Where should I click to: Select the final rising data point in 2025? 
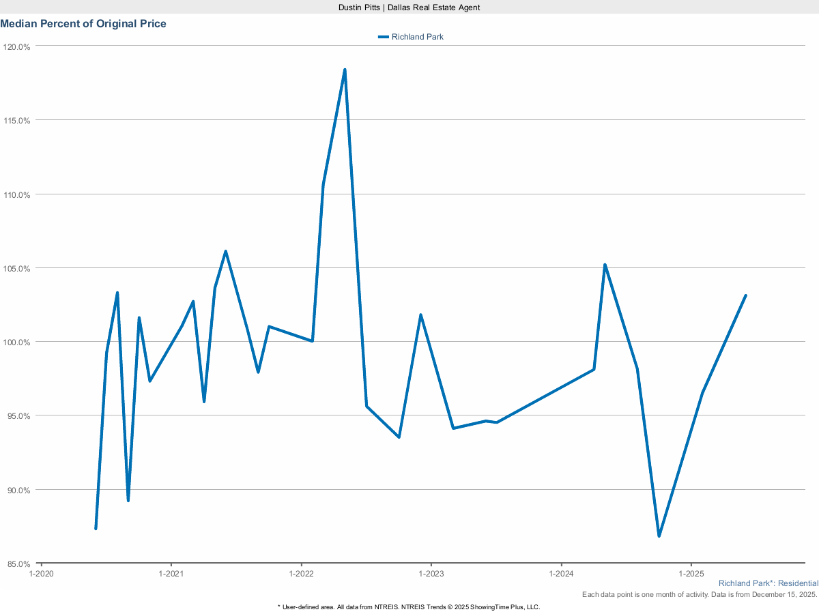[745, 295]
